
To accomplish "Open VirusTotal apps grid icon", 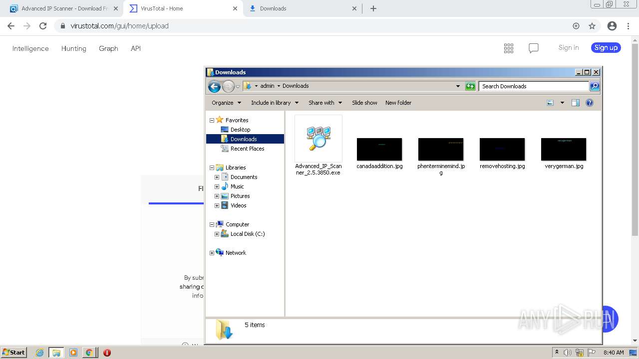I will point(509,48).
